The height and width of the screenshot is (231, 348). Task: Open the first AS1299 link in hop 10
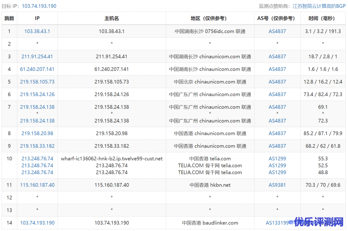coord(277,158)
